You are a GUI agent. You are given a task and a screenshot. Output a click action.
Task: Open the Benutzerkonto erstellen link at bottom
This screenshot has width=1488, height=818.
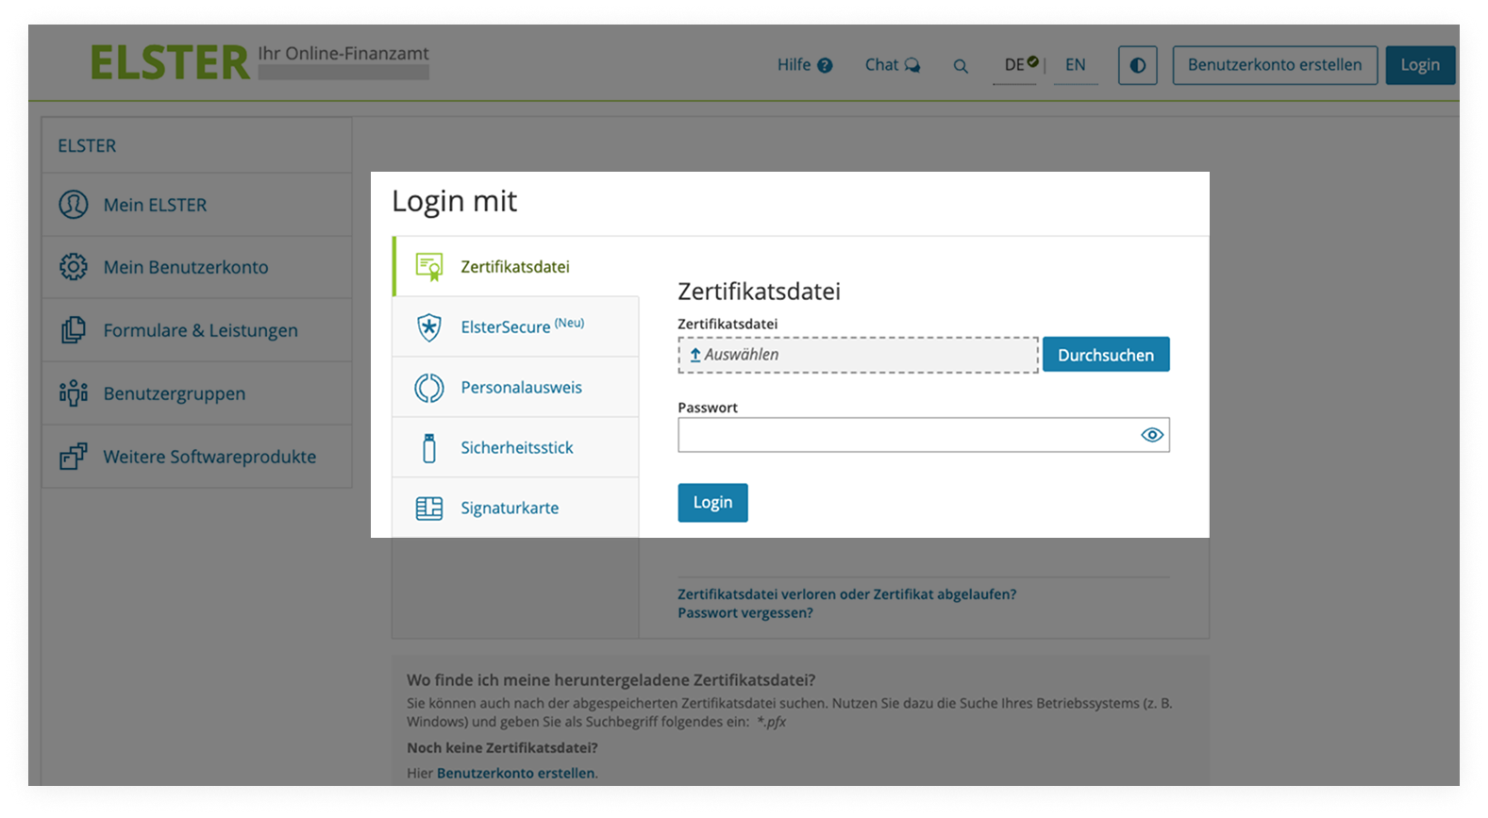click(515, 774)
